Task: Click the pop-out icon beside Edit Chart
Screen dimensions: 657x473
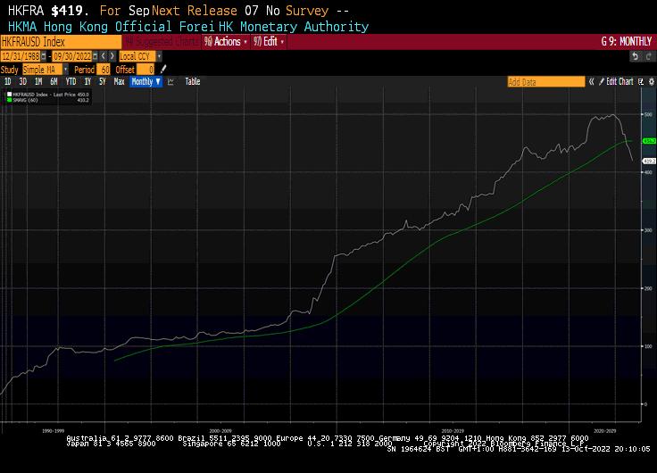Action: (x=639, y=81)
